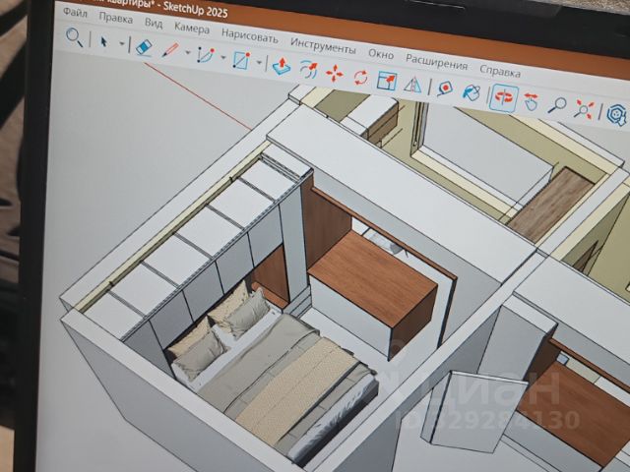The image size is (630, 472).
Task: Activate the Push/Pull tool
Action: [282, 66]
